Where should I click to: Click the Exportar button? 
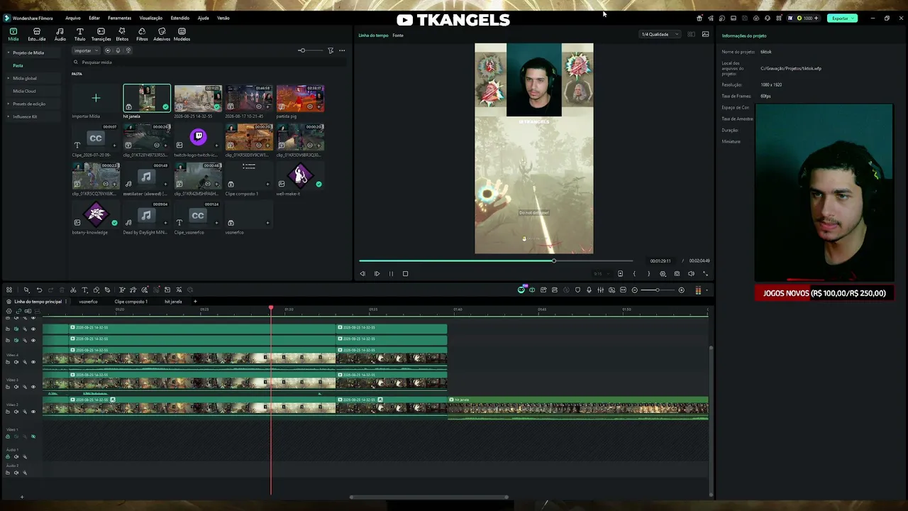(841, 18)
